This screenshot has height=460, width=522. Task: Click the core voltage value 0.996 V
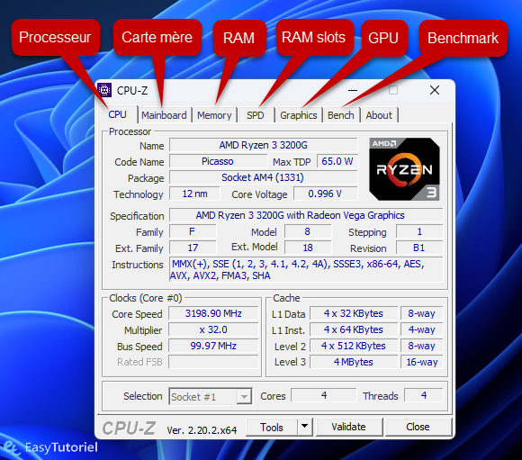coord(325,194)
